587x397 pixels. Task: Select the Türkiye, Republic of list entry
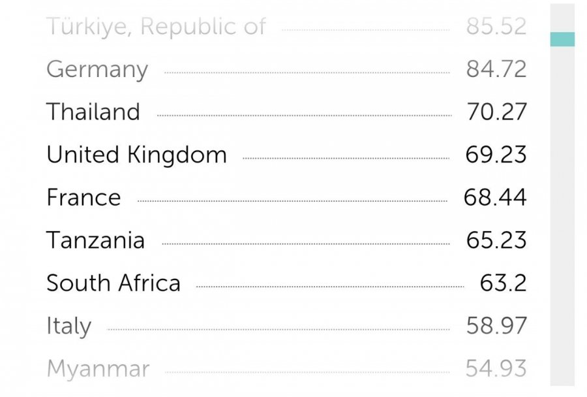point(157,27)
